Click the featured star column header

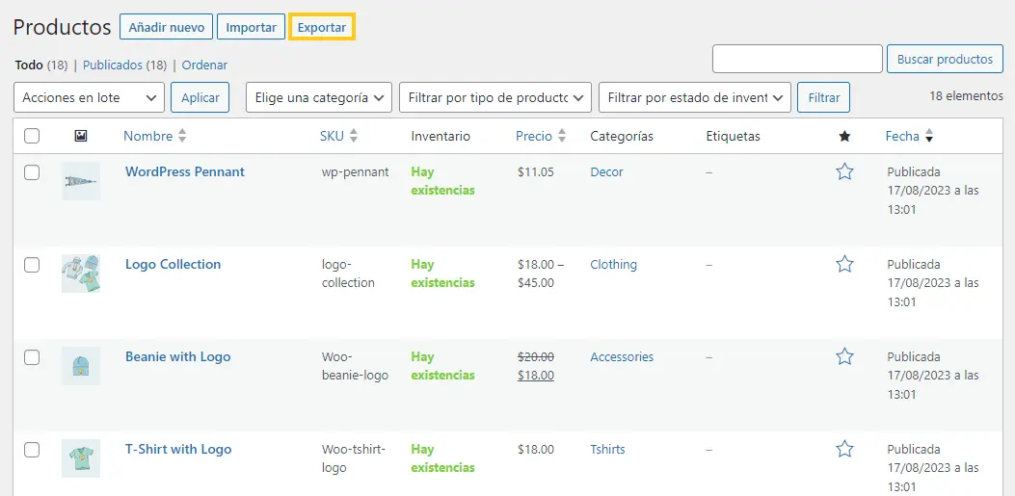coord(844,136)
